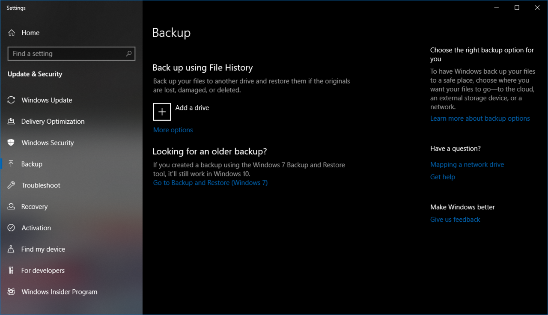The image size is (548, 315).
Task: Click the Get help link
Action: pos(443,177)
